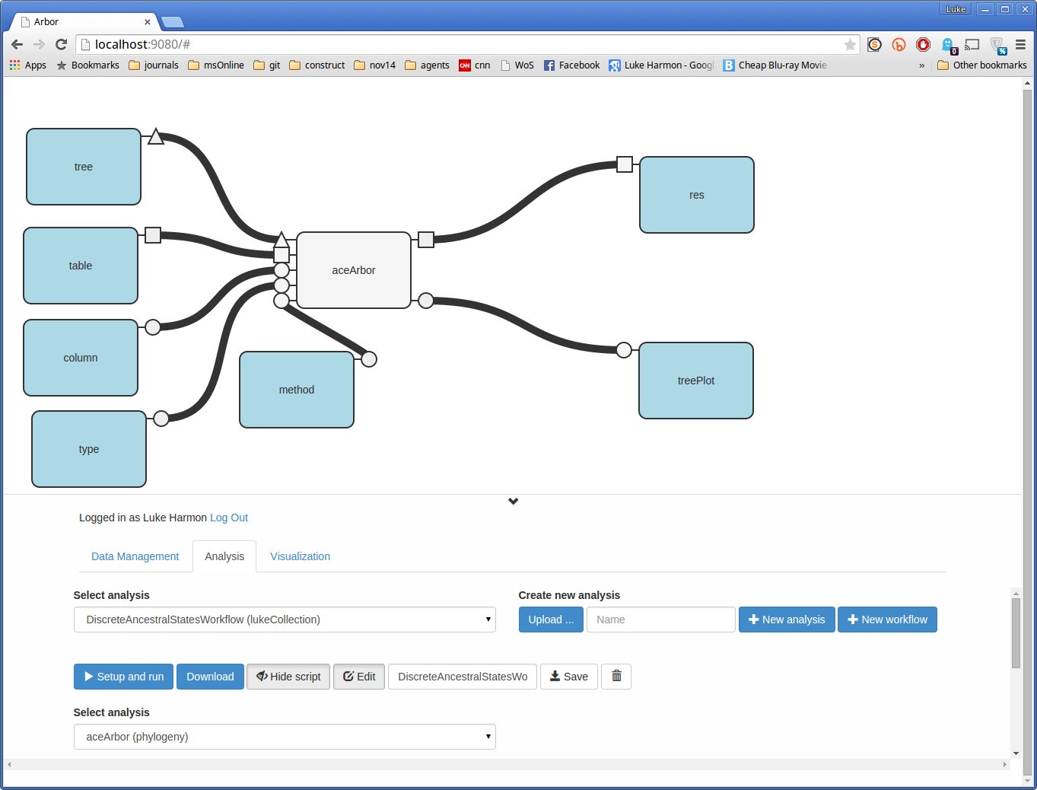The width and height of the screenshot is (1037, 790).
Task: Select the aceArbor analysis node
Action: tap(354, 270)
